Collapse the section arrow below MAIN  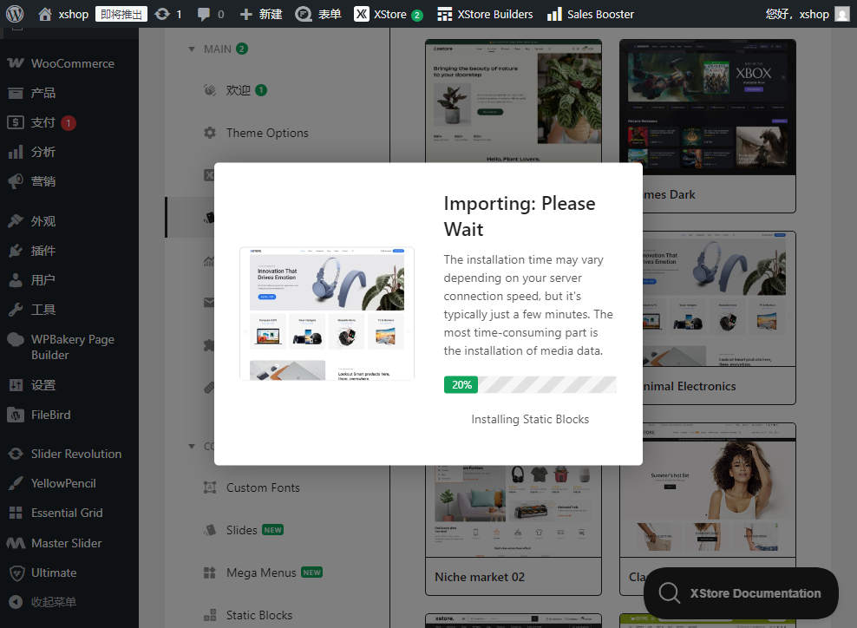coord(192,446)
